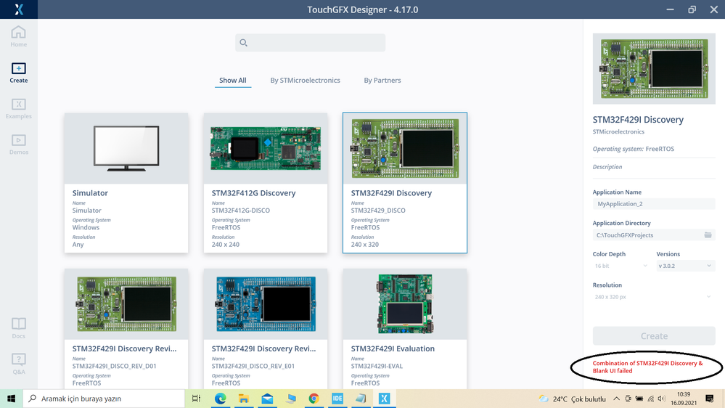Select STM32F429I_DISCO_REV_E01 board card
Image resolution: width=725 pixels, height=408 pixels.
coord(266,328)
